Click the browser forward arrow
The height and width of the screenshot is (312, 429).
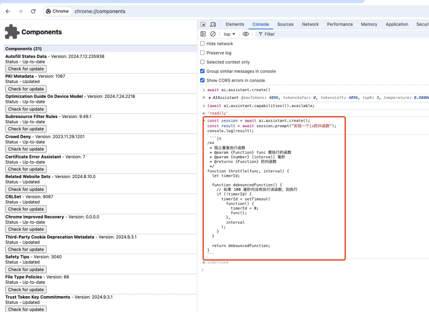pos(21,12)
